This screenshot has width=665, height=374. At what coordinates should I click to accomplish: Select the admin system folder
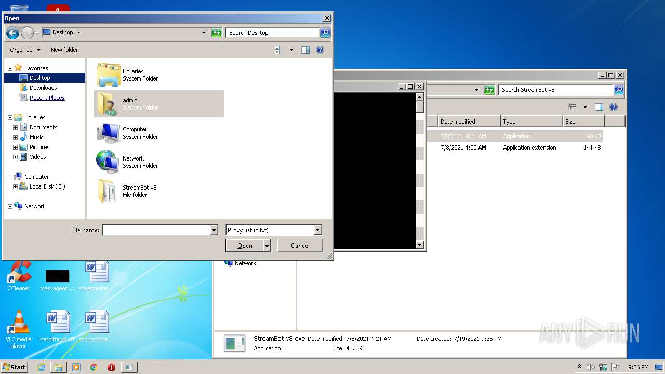(159, 104)
